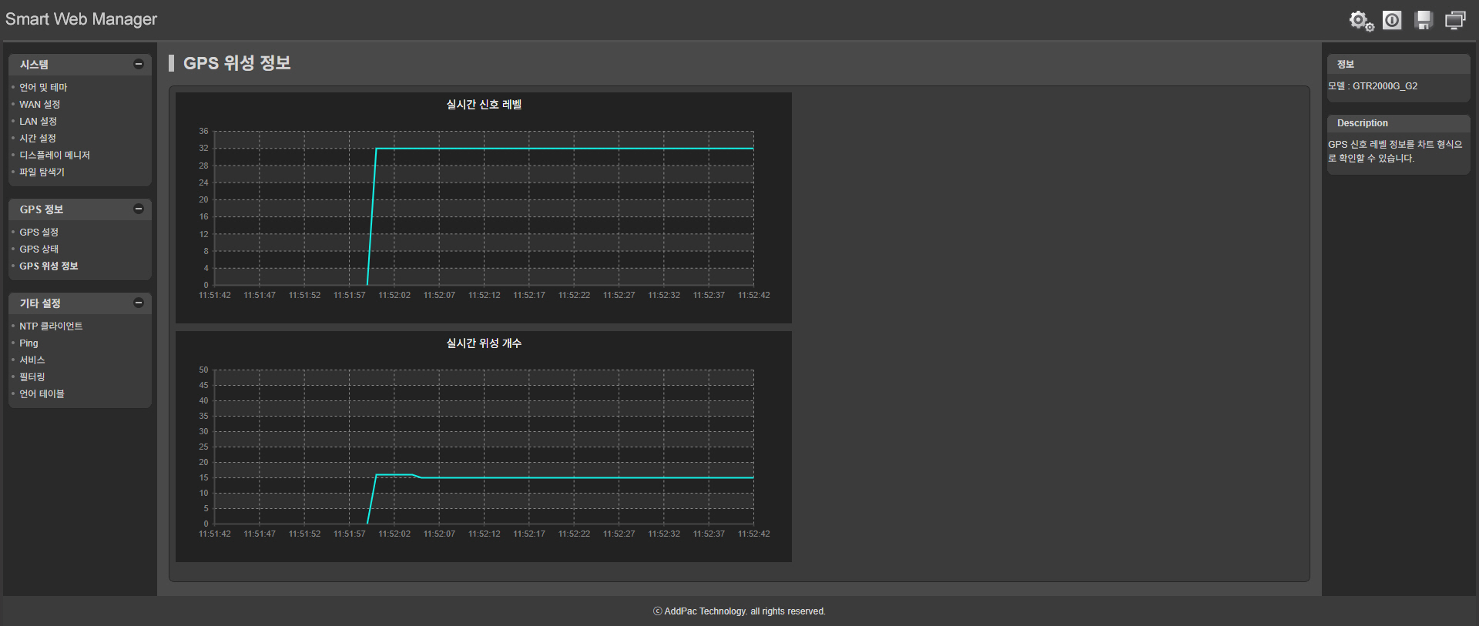Open GPS 설정 page

(39, 233)
